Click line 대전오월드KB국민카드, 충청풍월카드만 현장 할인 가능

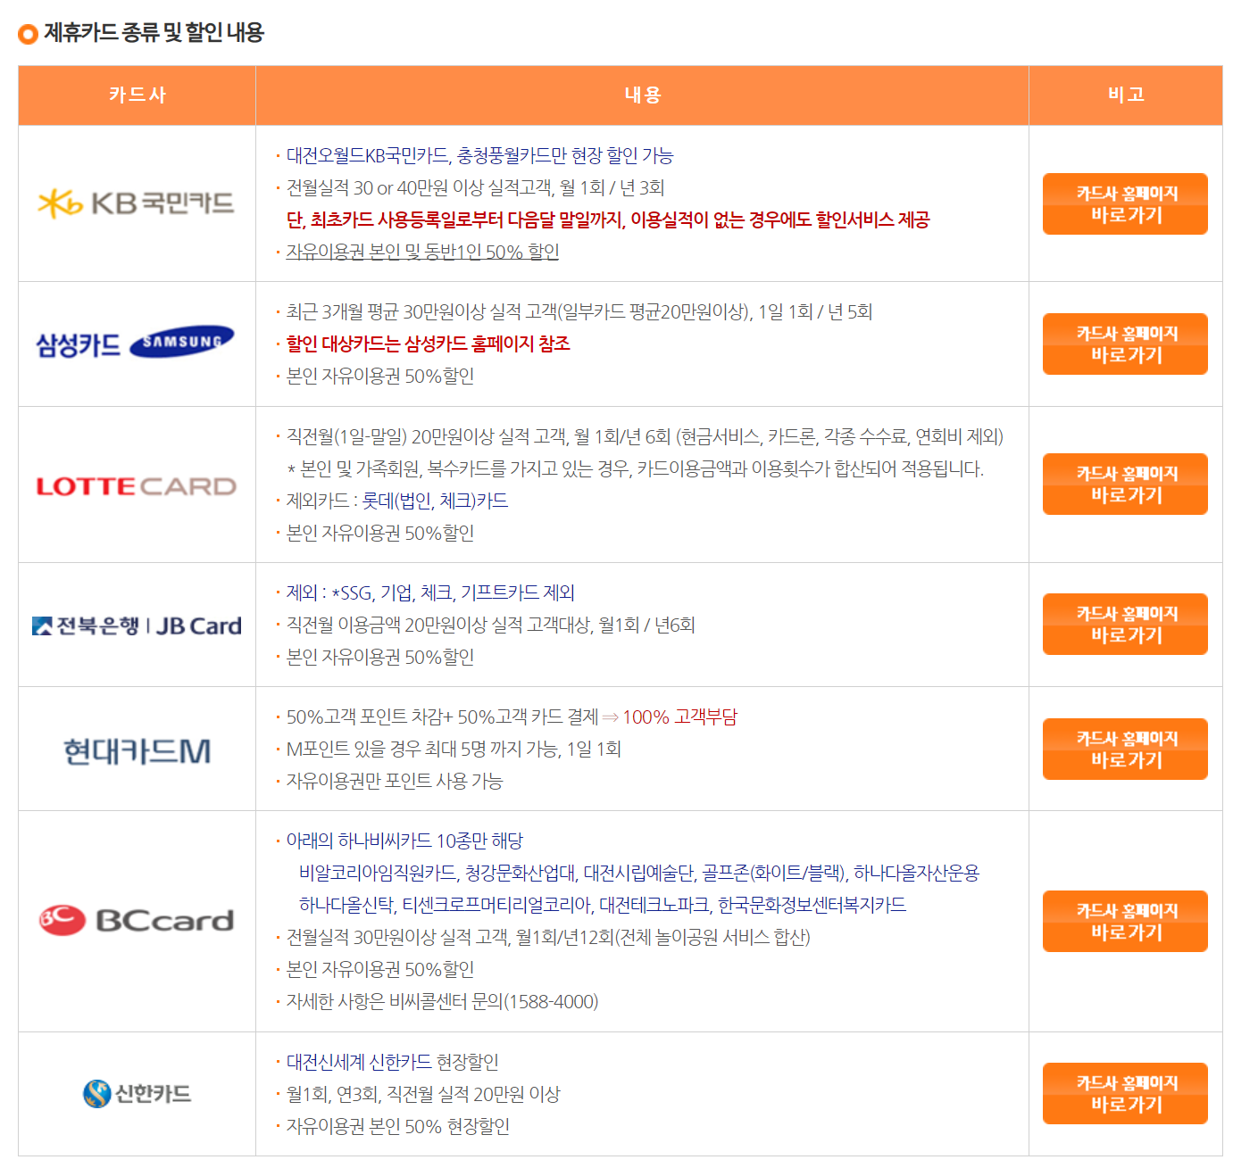pos(479,155)
